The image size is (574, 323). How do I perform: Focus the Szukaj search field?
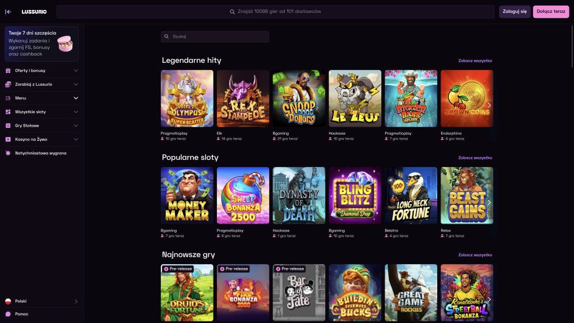[x=215, y=36]
